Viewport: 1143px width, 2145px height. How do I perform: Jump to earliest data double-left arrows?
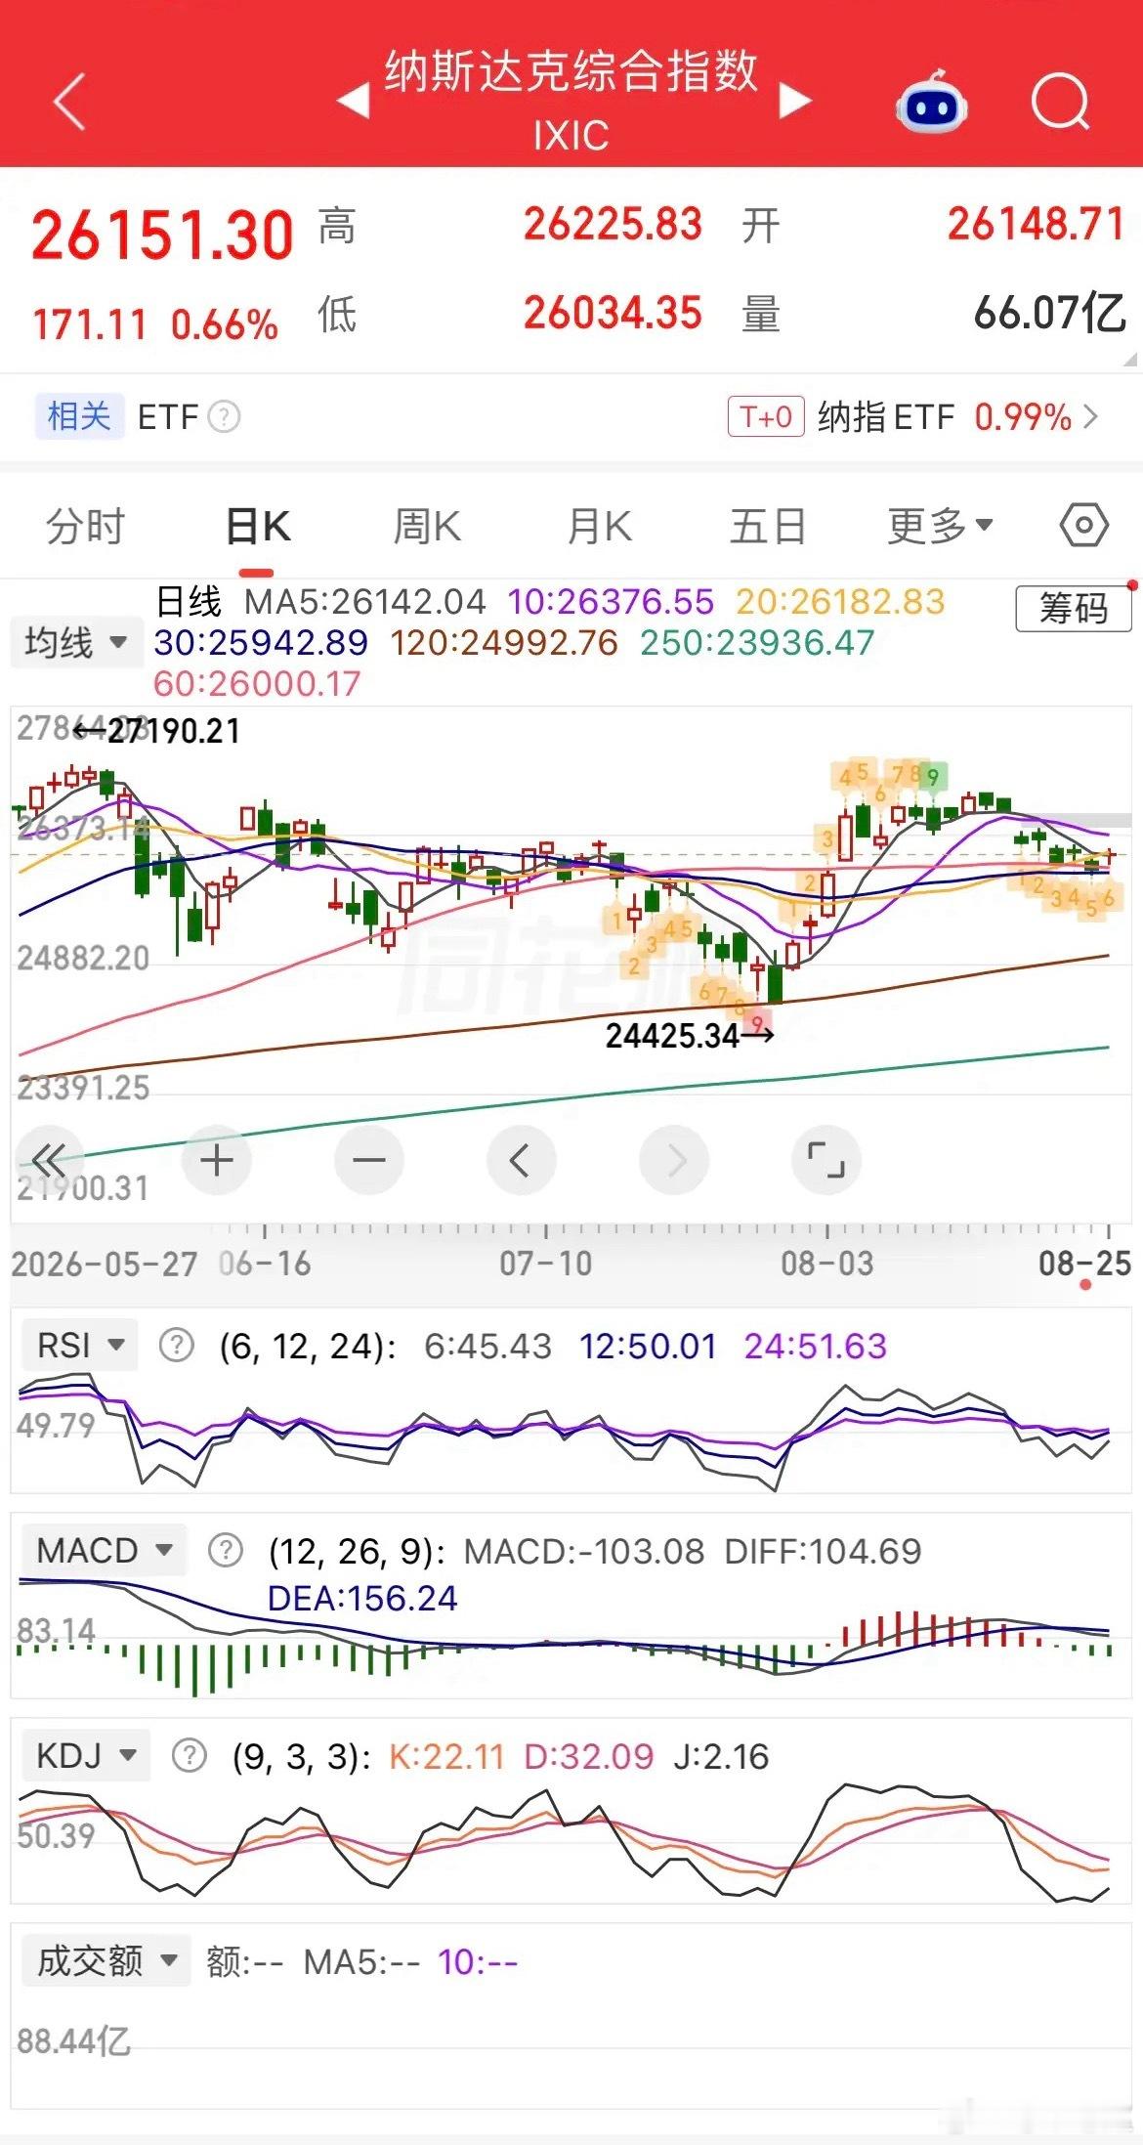(x=48, y=1161)
